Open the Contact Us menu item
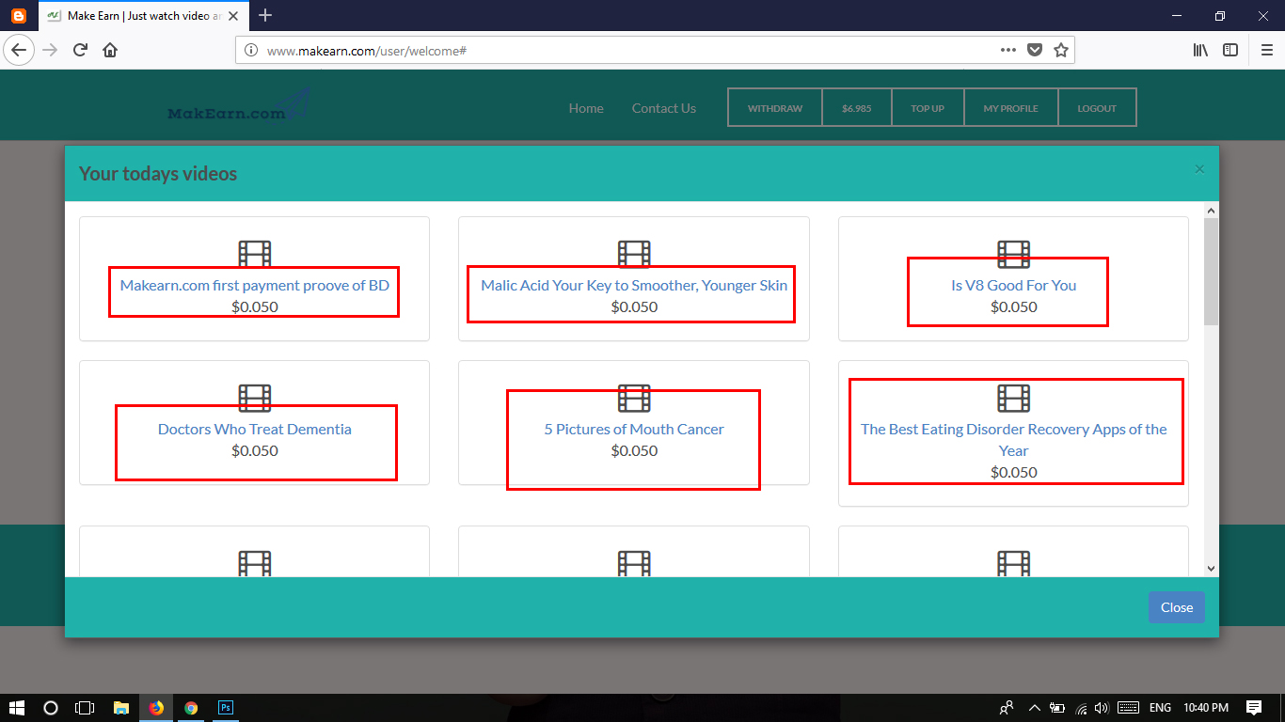The width and height of the screenshot is (1285, 722). coord(664,108)
